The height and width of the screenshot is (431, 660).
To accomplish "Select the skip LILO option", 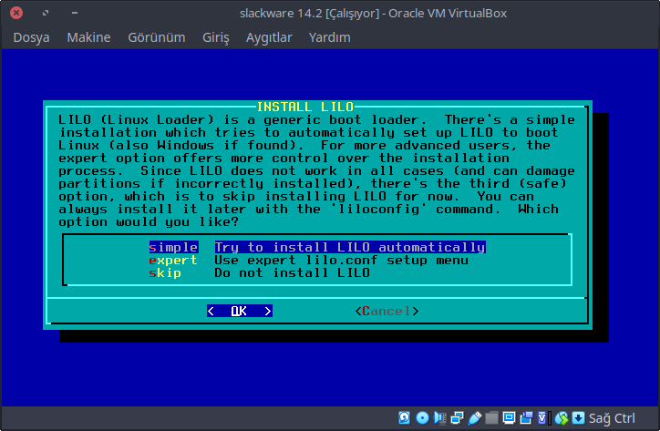I will tap(259, 272).
